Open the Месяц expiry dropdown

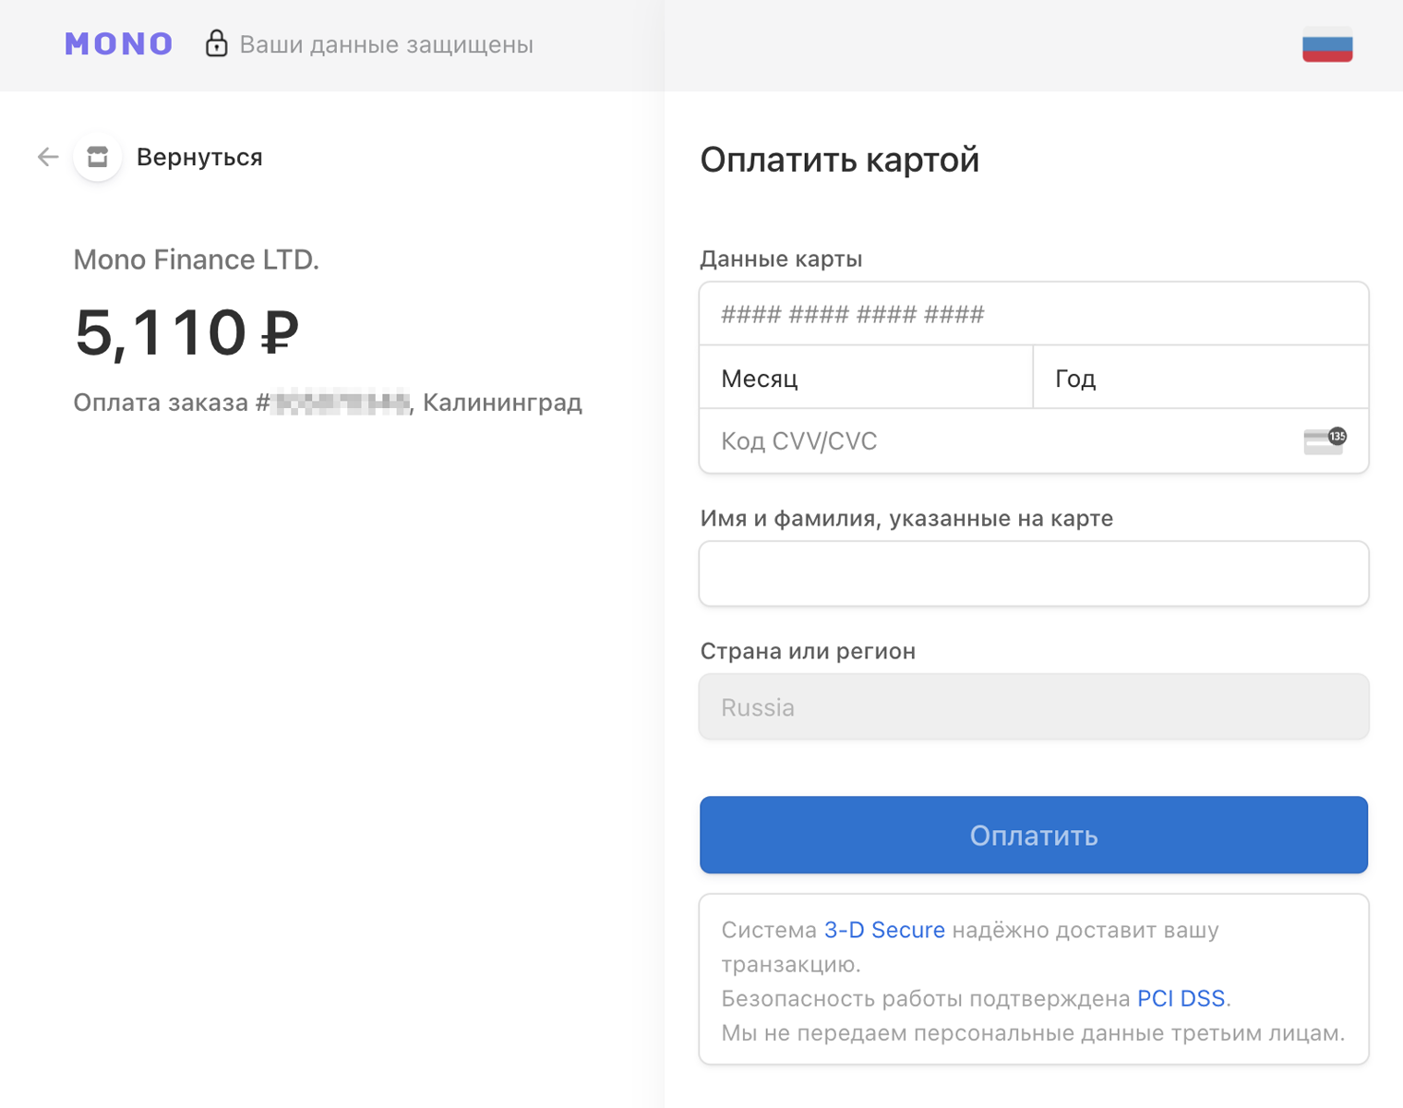[x=866, y=378]
